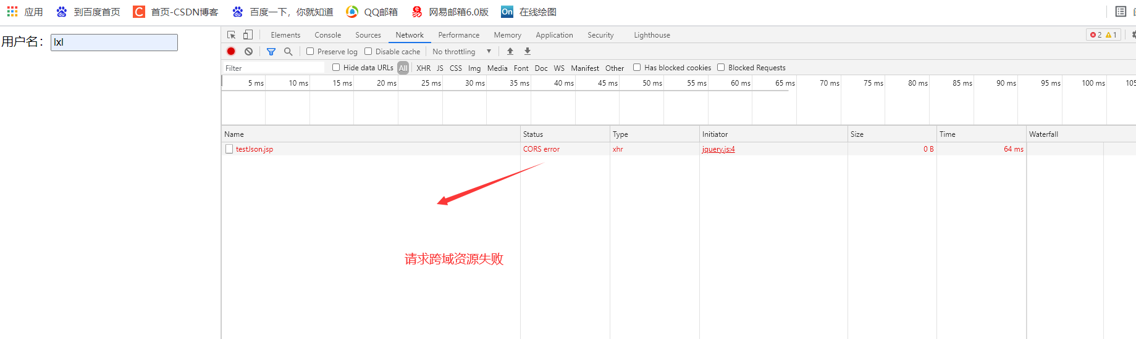Open the No throttling dropdown

click(x=462, y=52)
